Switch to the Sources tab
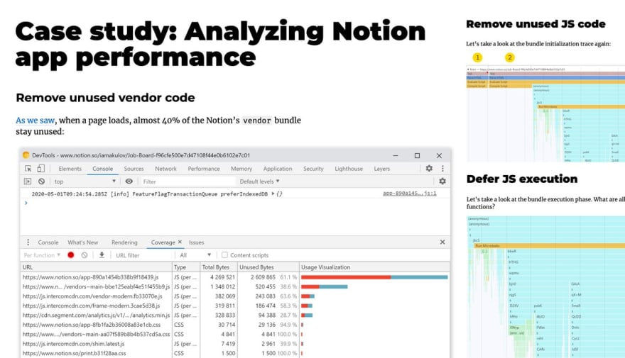The height and width of the screenshot is (358, 625). click(134, 169)
